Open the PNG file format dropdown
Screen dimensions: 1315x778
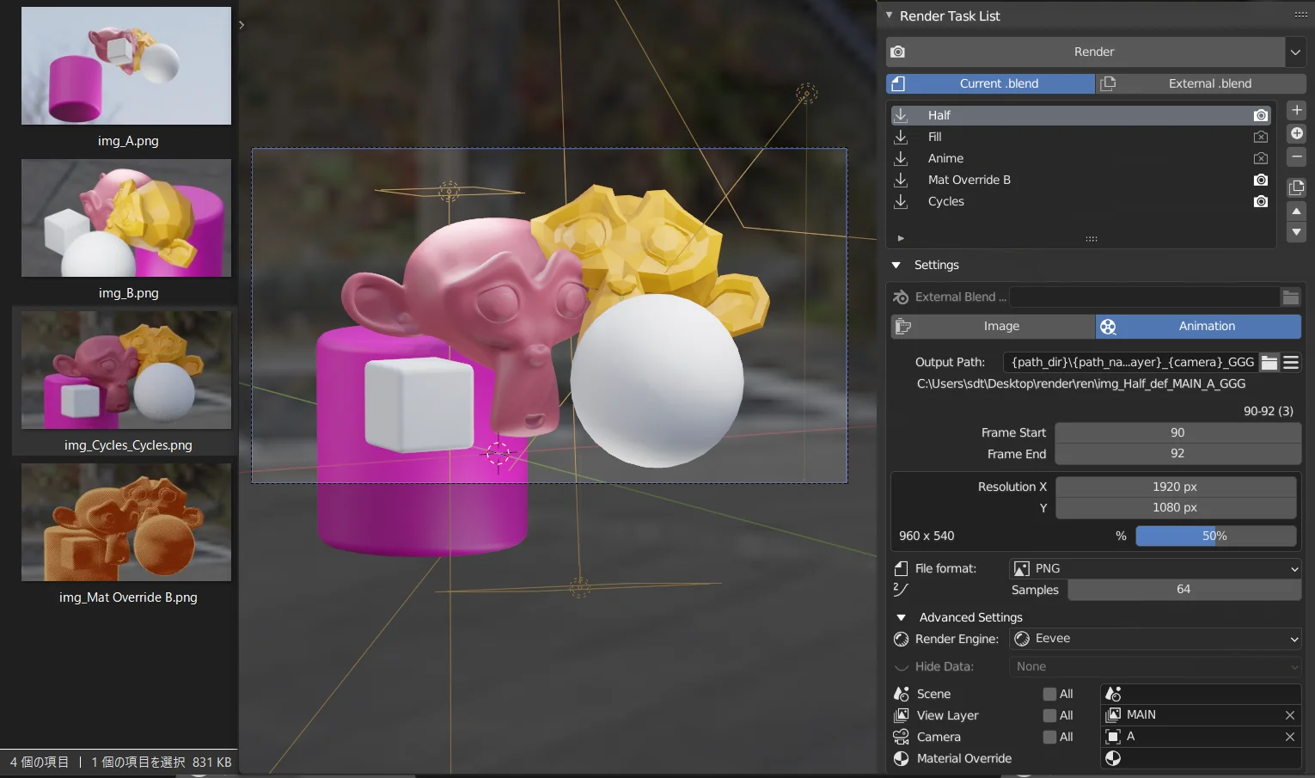coord(1154,568)
